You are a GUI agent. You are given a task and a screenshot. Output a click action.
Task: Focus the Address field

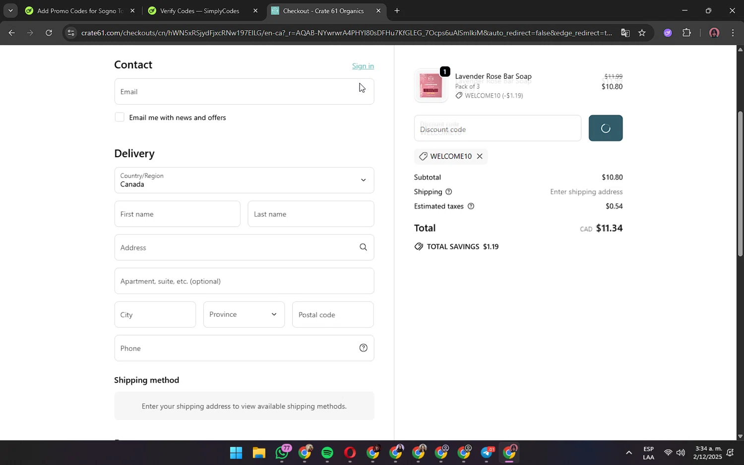point(244,247)
